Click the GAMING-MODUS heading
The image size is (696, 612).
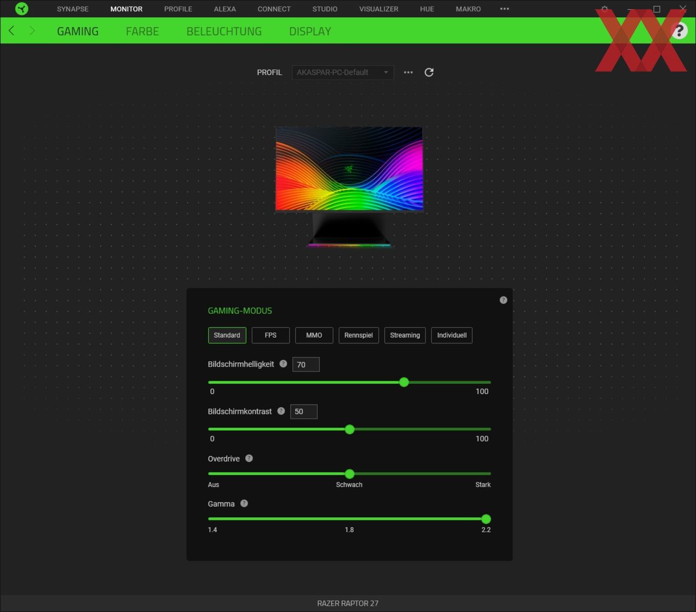point(240,311)
